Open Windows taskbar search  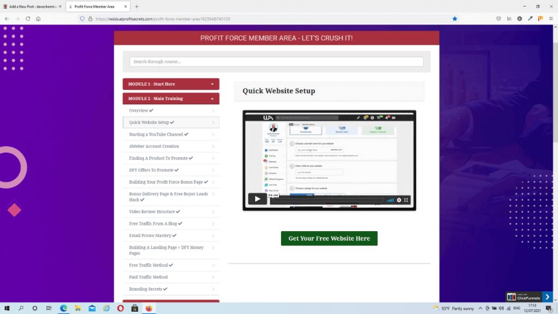[x=21, y=309]
